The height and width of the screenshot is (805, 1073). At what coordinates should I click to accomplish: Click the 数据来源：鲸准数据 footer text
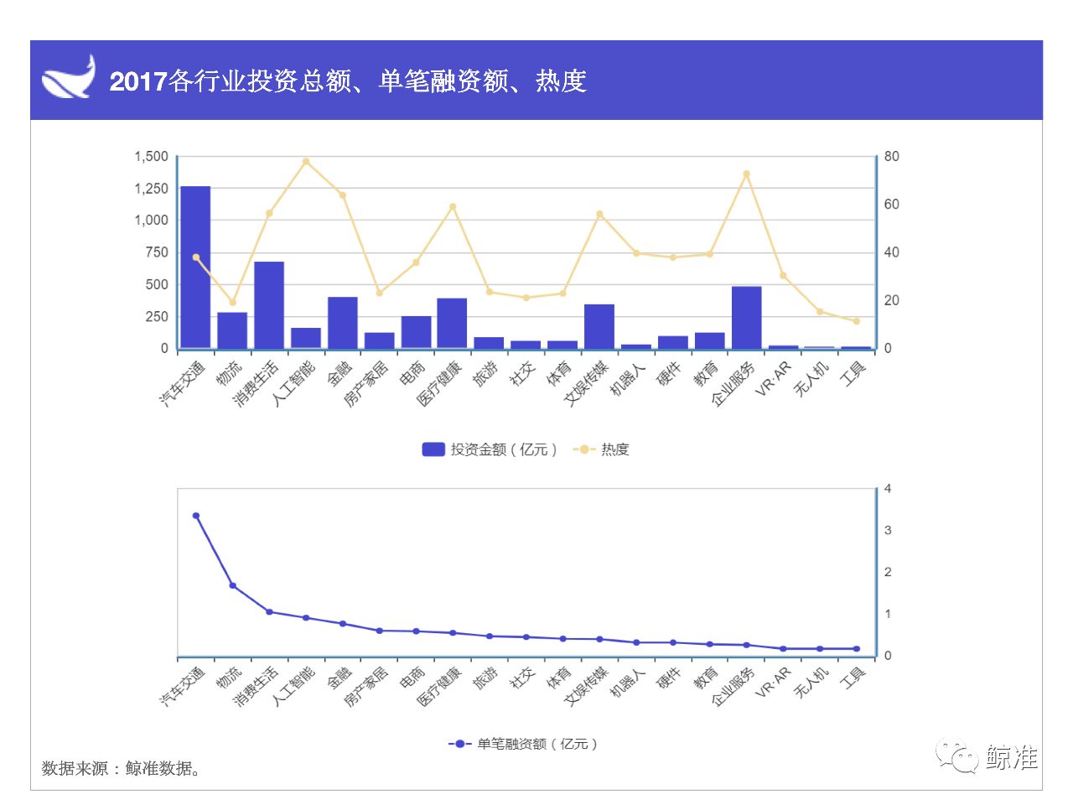pyautogui.click(x=122, y=768)
